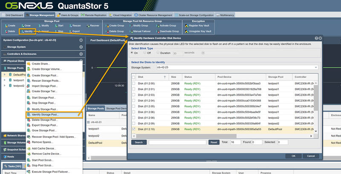
Task: Click the Search button in dialog
Action: tap(139, 143)
